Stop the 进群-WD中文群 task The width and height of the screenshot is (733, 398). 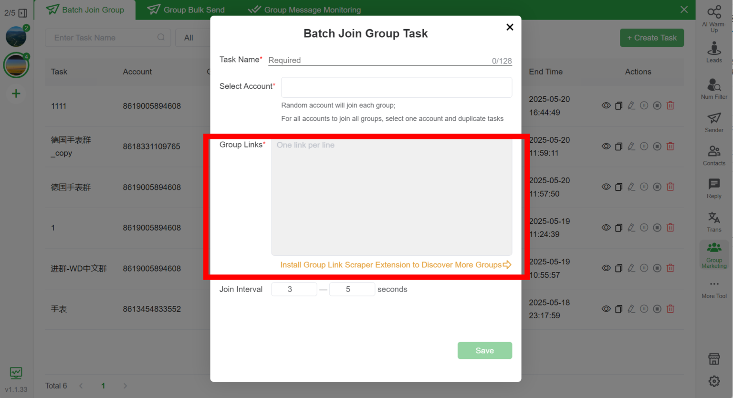pyautogui.click(x=657, y=268)
